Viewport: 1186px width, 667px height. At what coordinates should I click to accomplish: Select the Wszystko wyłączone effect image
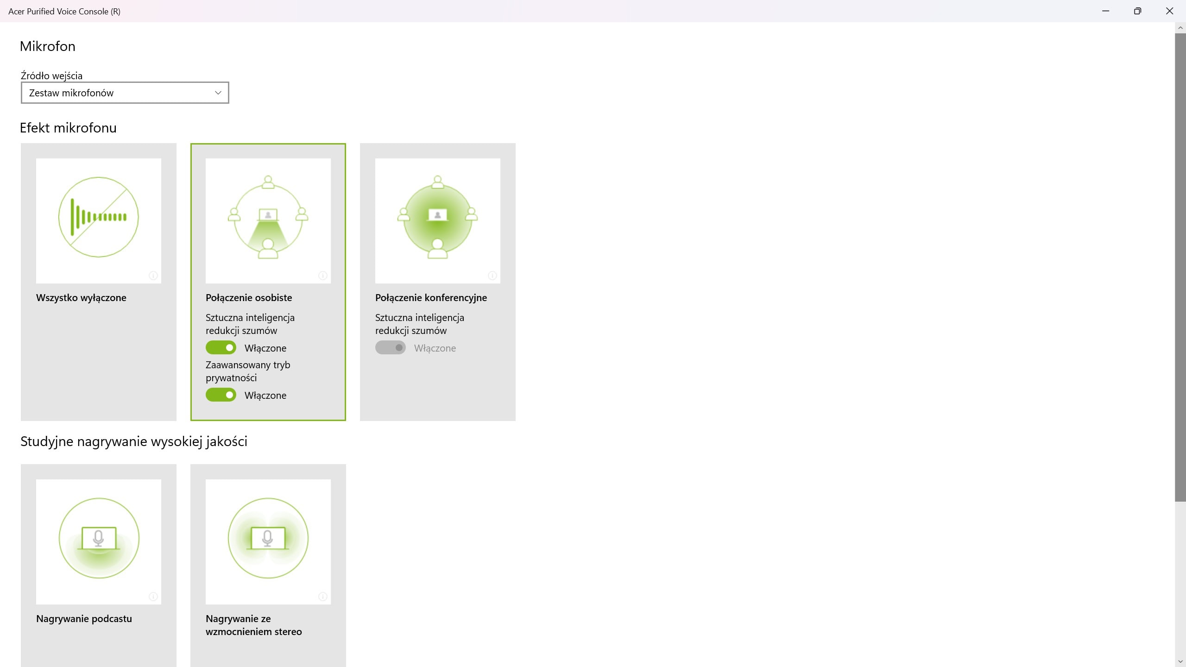click(x=99, y=221)
